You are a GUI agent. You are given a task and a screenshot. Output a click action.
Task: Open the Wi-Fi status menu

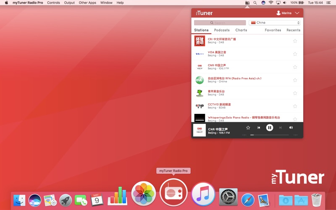click(271, 3)
